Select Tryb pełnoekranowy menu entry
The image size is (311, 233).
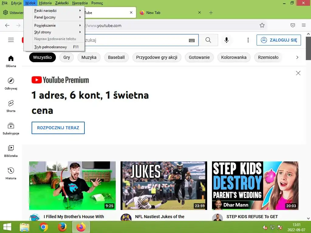click(x=54, y=47)
